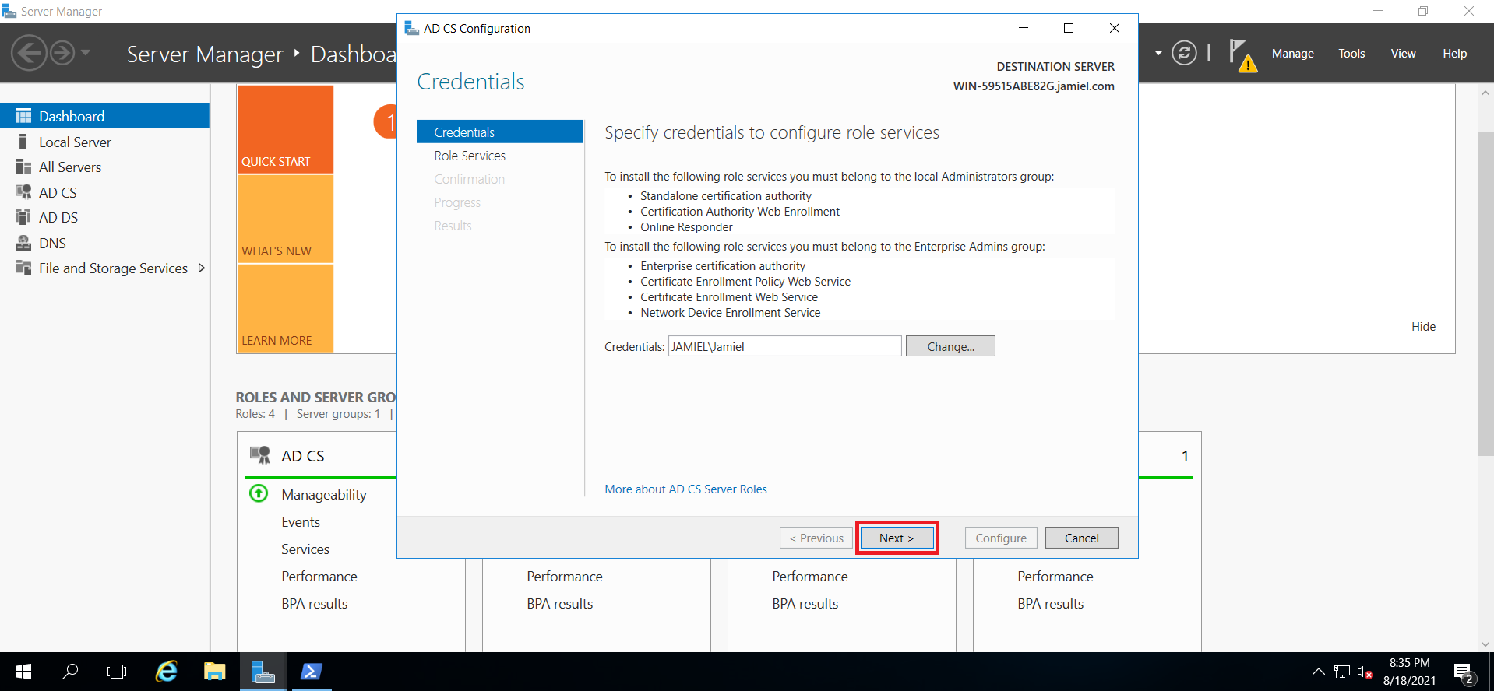The width and height of the screenshot is (1494, 691).
Task: Click the Server Manager dashboard vertical scrollbar
Action: coord(1485,294)
